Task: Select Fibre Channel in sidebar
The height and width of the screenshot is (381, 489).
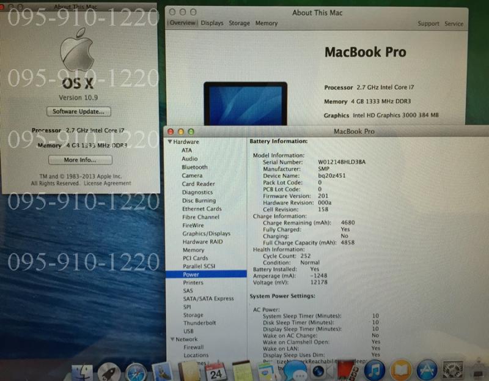Action: click(201, 217)
